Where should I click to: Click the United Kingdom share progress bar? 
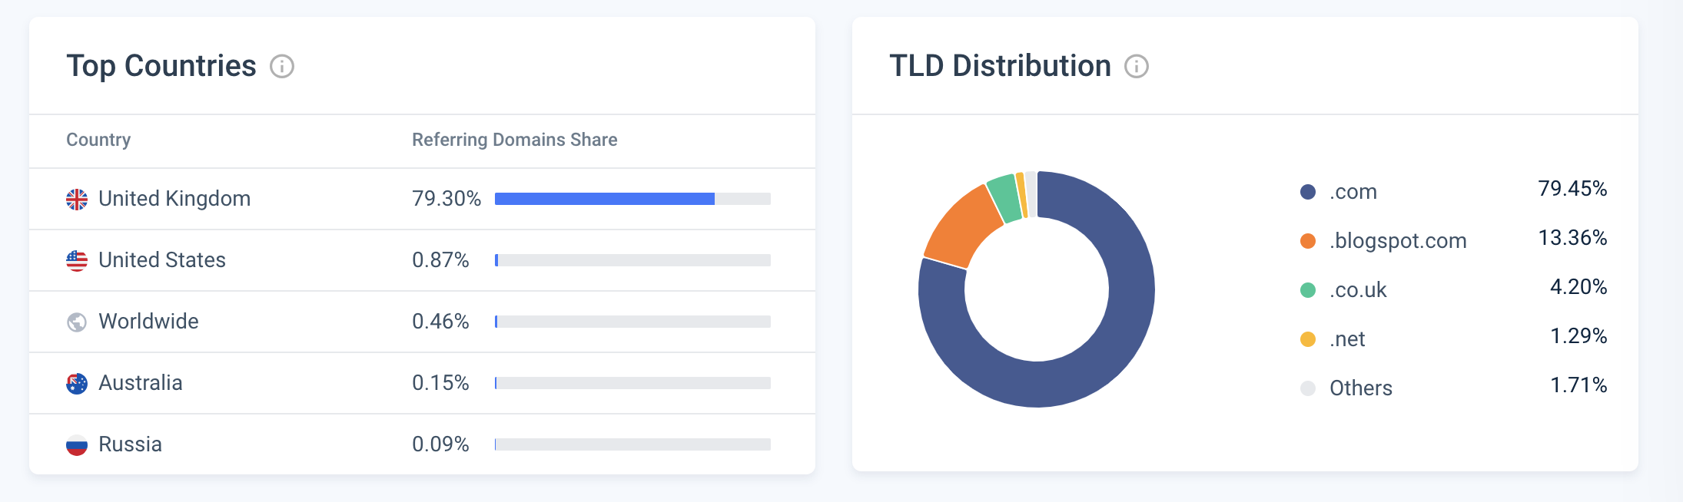point(632,199)
